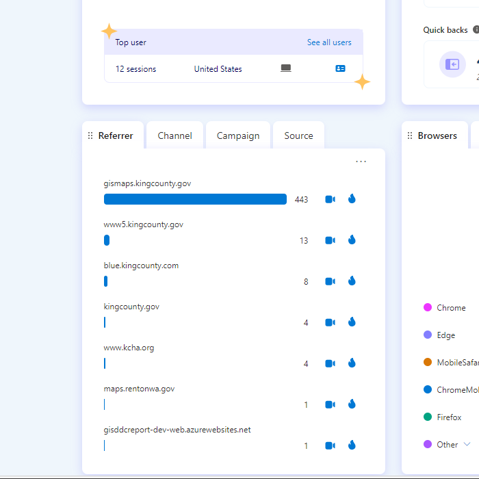Open recordings for gismaps.kingcounty.gov referrer
The height and width of the screenshot is (479, 479).
point(330,199)
